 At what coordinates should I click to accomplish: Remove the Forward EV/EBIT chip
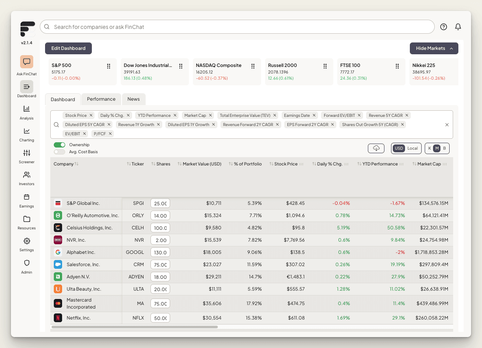pos(359,116)
